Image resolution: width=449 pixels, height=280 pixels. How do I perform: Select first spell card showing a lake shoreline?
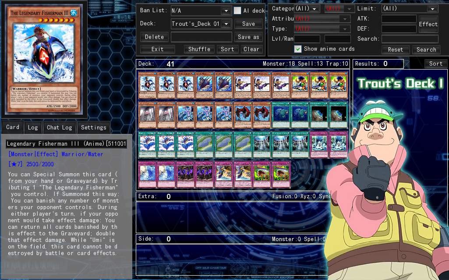coord(205,145)
